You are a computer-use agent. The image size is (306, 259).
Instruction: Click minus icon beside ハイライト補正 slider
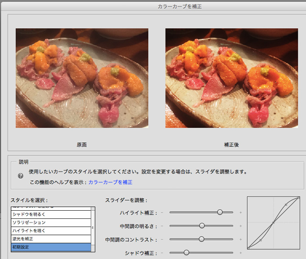point(162,212)
